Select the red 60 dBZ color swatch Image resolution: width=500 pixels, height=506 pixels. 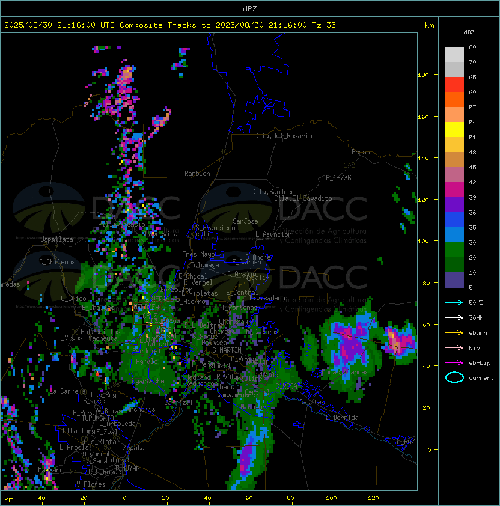(x=454, y=85)
